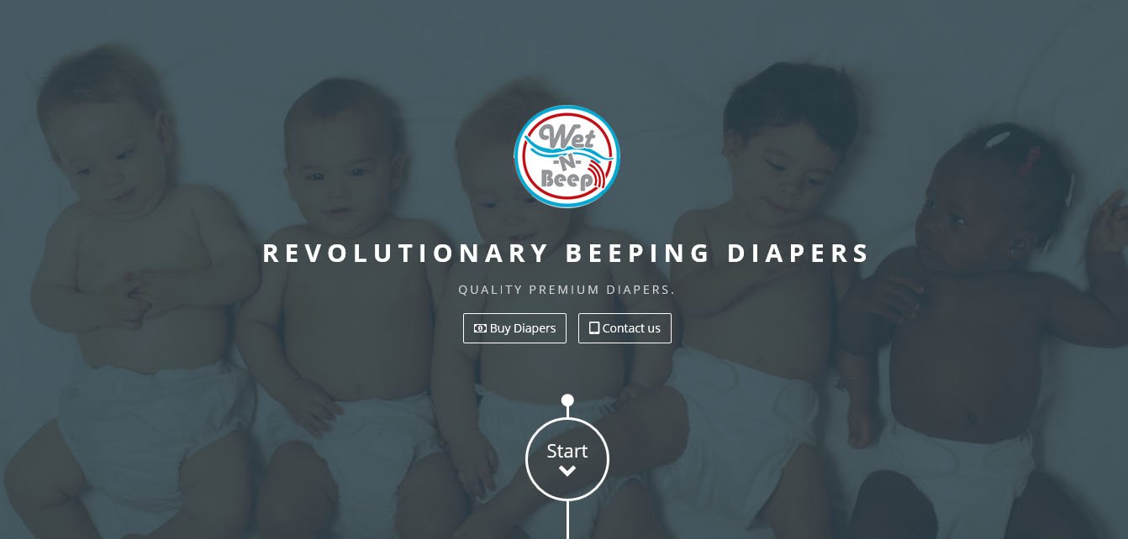Viewport: 1128px width, 539px height.
Task: Click the money icon in Buy Diapers
Action: tap(480, 328)
